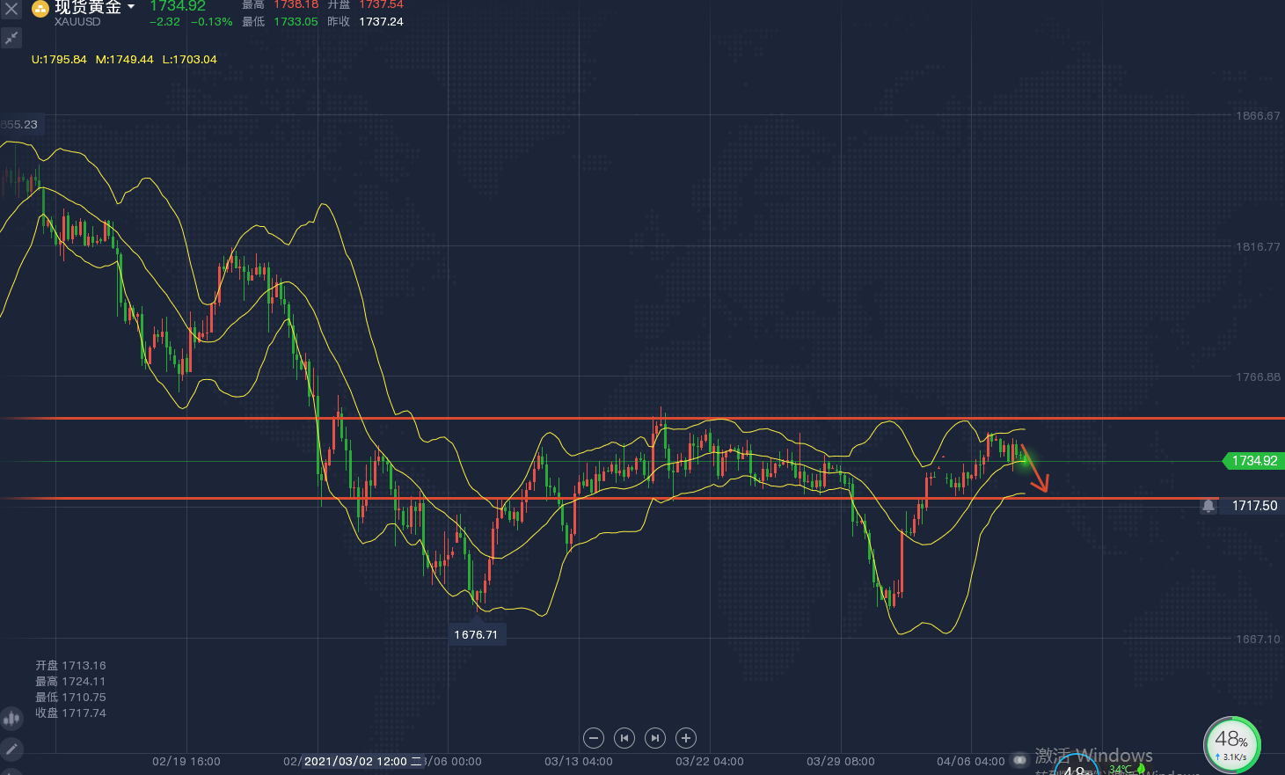This screenshot has height=775, width=1285.
Task: Close the gold chart view
Action: pyautogui.click(x=11, y=9)
